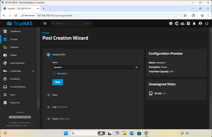Click the 50 GiB × 1 disk entry

(157, 93)
